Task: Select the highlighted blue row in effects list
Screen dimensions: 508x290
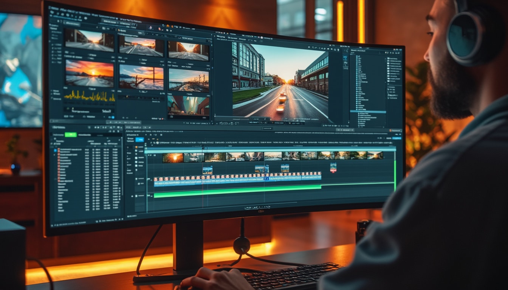Action: [x=367, y=111]
